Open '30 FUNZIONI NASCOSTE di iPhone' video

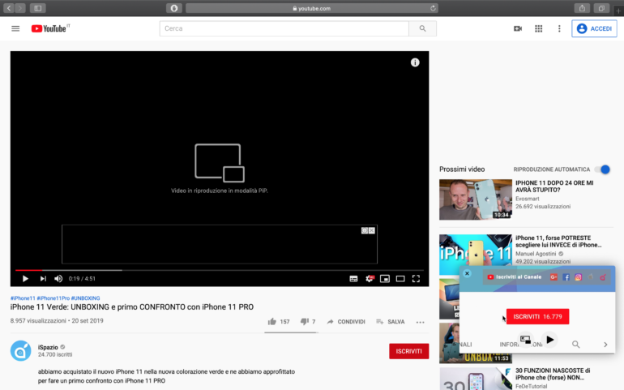point(553,374)
